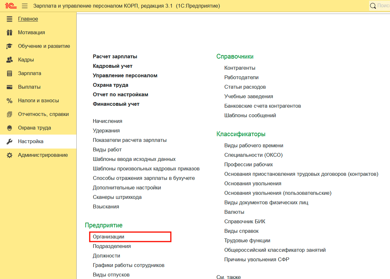This screenshot has height=279, width=390.
Task: Click the people icon beside Кадры
Action: (10, 60)
